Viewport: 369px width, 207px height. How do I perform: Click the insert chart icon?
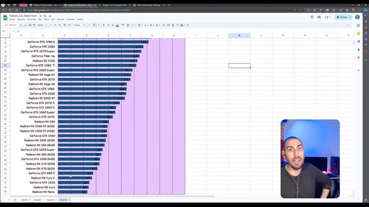pyautogui.click(x=173, y=25)
